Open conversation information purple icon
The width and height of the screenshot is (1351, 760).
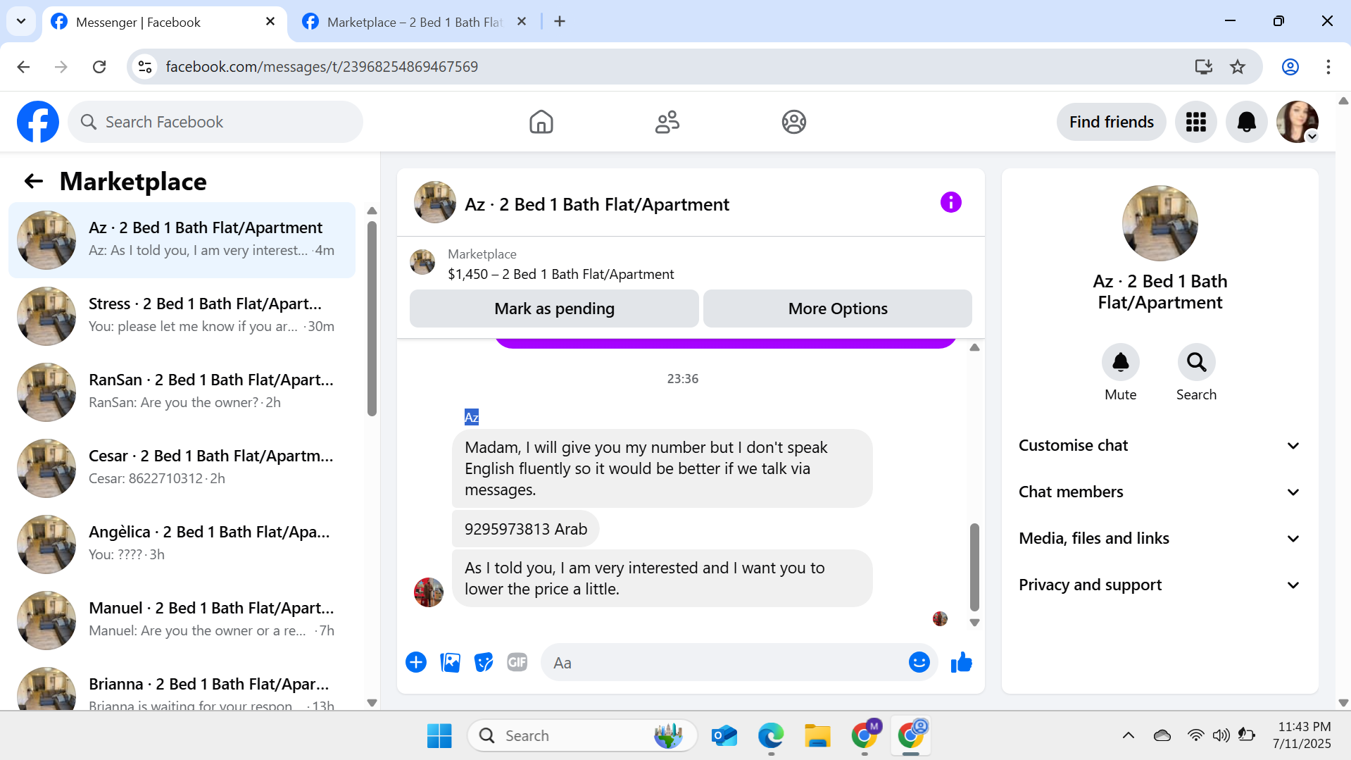click(x=950, y=203)
